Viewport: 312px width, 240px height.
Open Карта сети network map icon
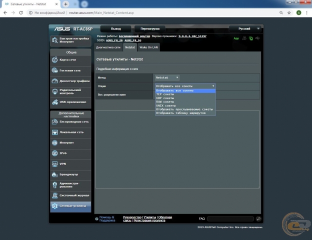55,60
